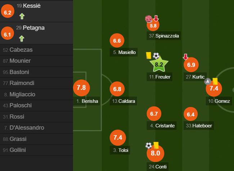This screenshot has width=234, height=171.
Task: Click the soccer ball goal icon above Freuler
Action: [x=156, y=56]
